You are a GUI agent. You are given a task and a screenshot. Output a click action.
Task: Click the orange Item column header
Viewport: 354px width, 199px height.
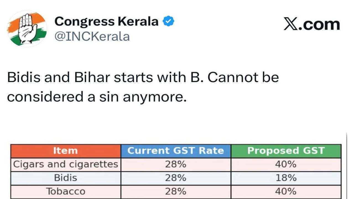(66, 151)
